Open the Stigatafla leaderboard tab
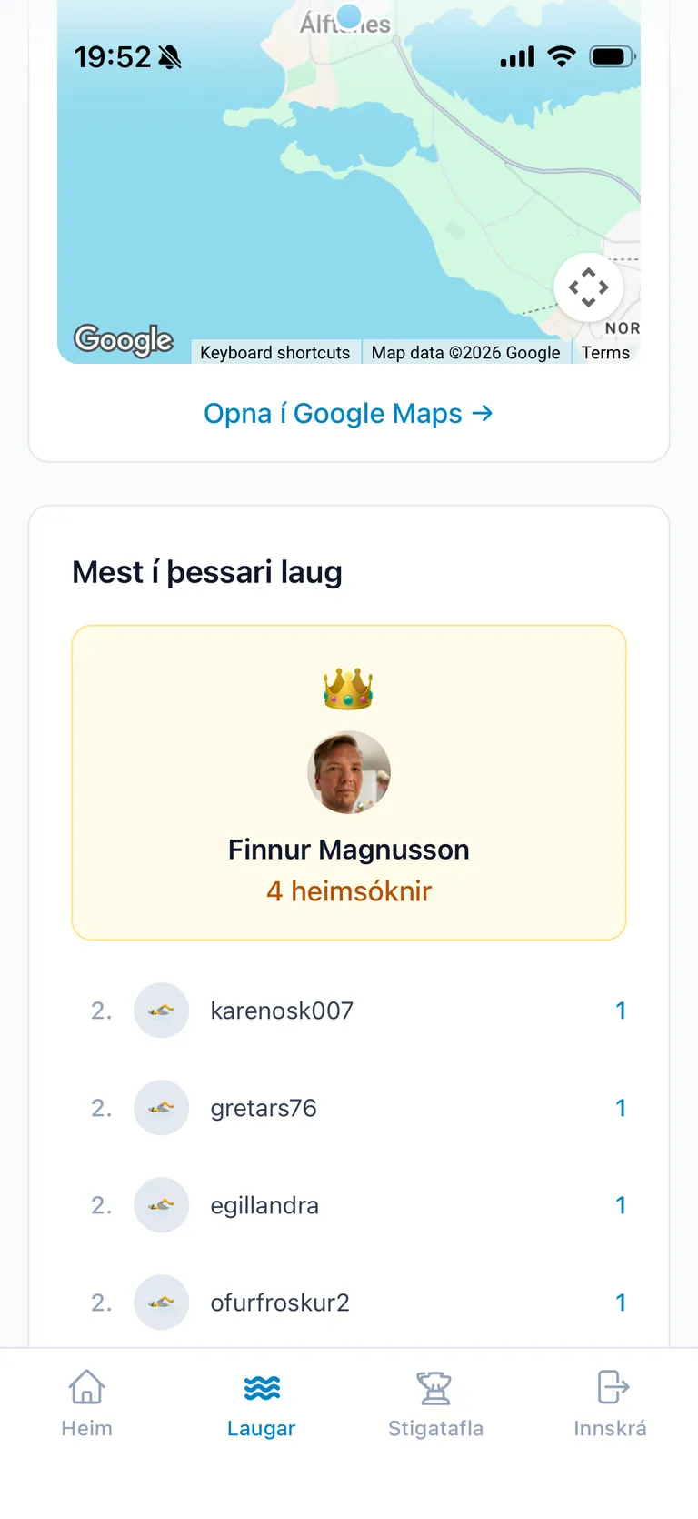 click(435, 1403)
